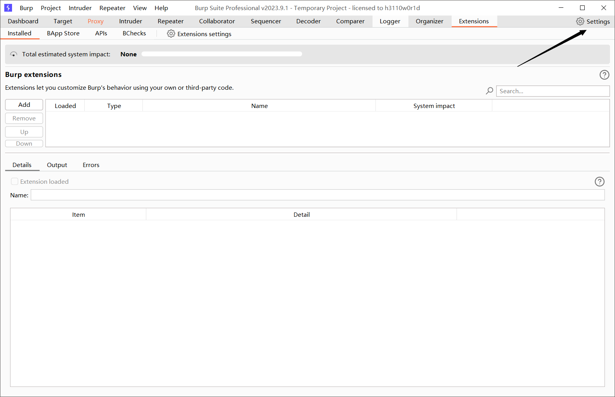Focus the extension Name field

tap(318, 195)
